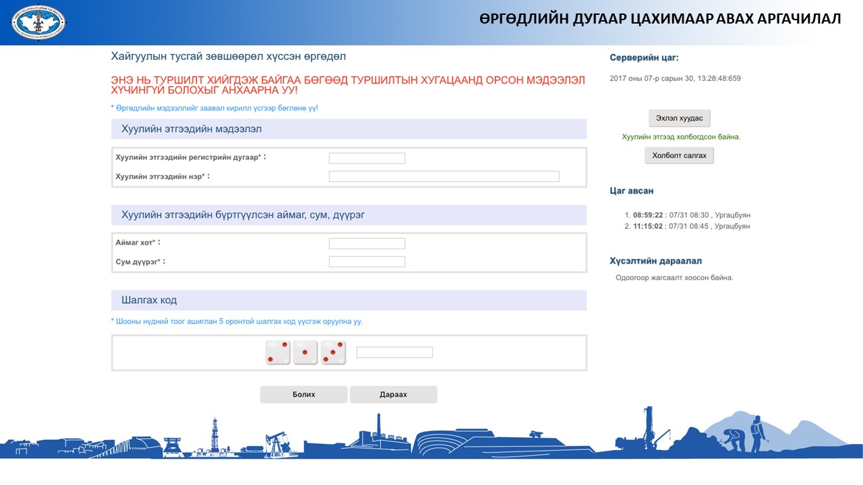Click the middle dice showing one dot
This screenshot has height=485, width=863.
click(x=305, y=352)
